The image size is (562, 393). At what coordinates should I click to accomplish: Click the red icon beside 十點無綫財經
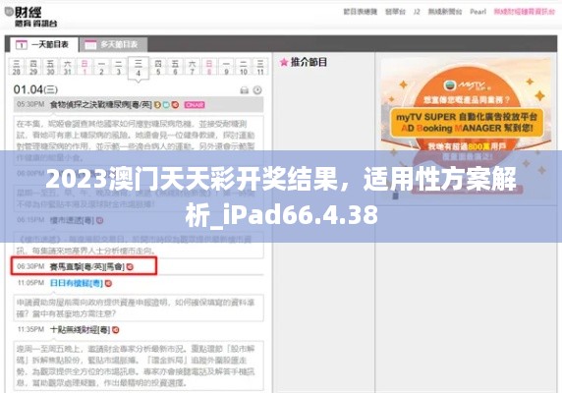coord(115,329)
